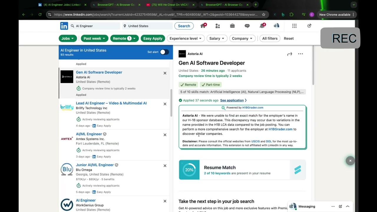
Task: Open the tab search dropdown in Chrome
Action: tap(354, 5)
